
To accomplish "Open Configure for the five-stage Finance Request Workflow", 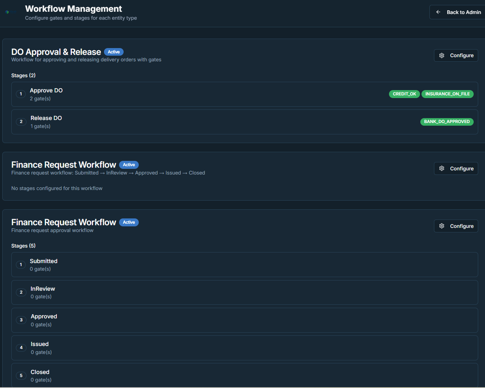I will click(x=456, y=226).
